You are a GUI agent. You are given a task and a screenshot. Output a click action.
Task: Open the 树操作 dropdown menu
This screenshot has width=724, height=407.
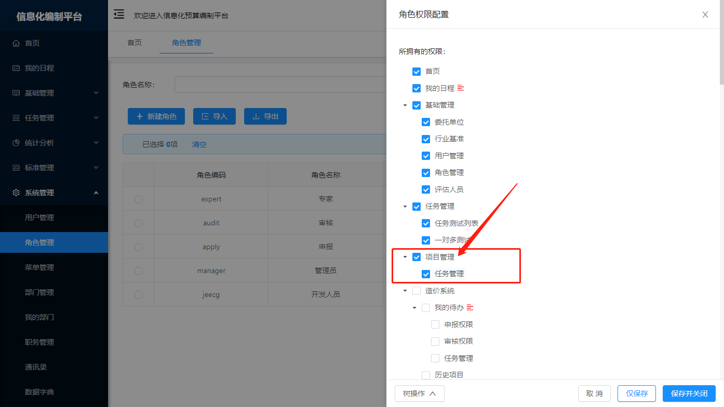coord(419,394)
